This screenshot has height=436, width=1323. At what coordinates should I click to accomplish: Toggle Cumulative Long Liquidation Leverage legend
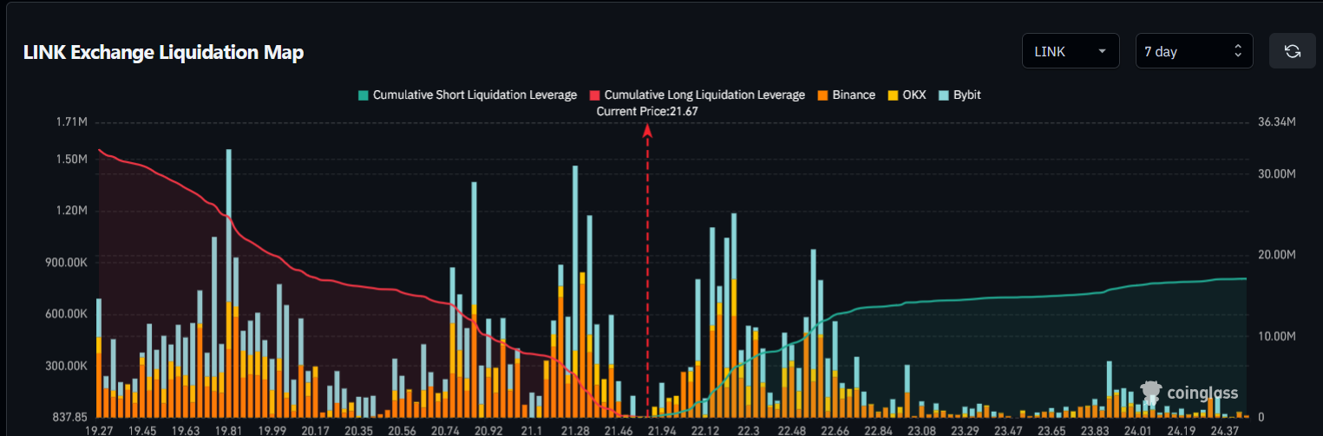(698, 94)
